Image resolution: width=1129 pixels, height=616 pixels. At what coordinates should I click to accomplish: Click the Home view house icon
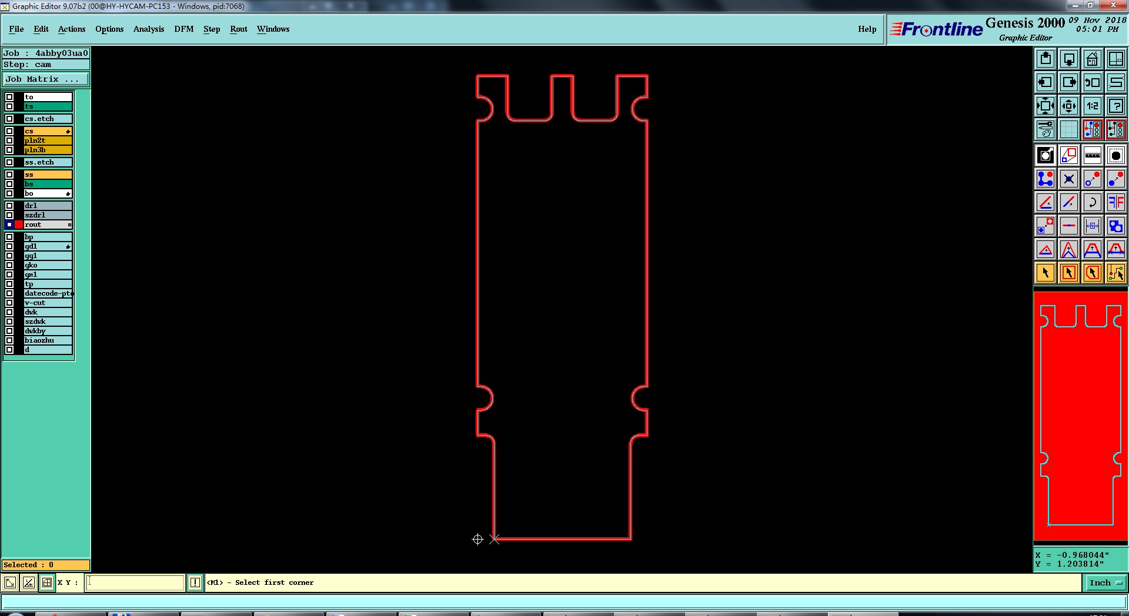[x=1093, y=59]
